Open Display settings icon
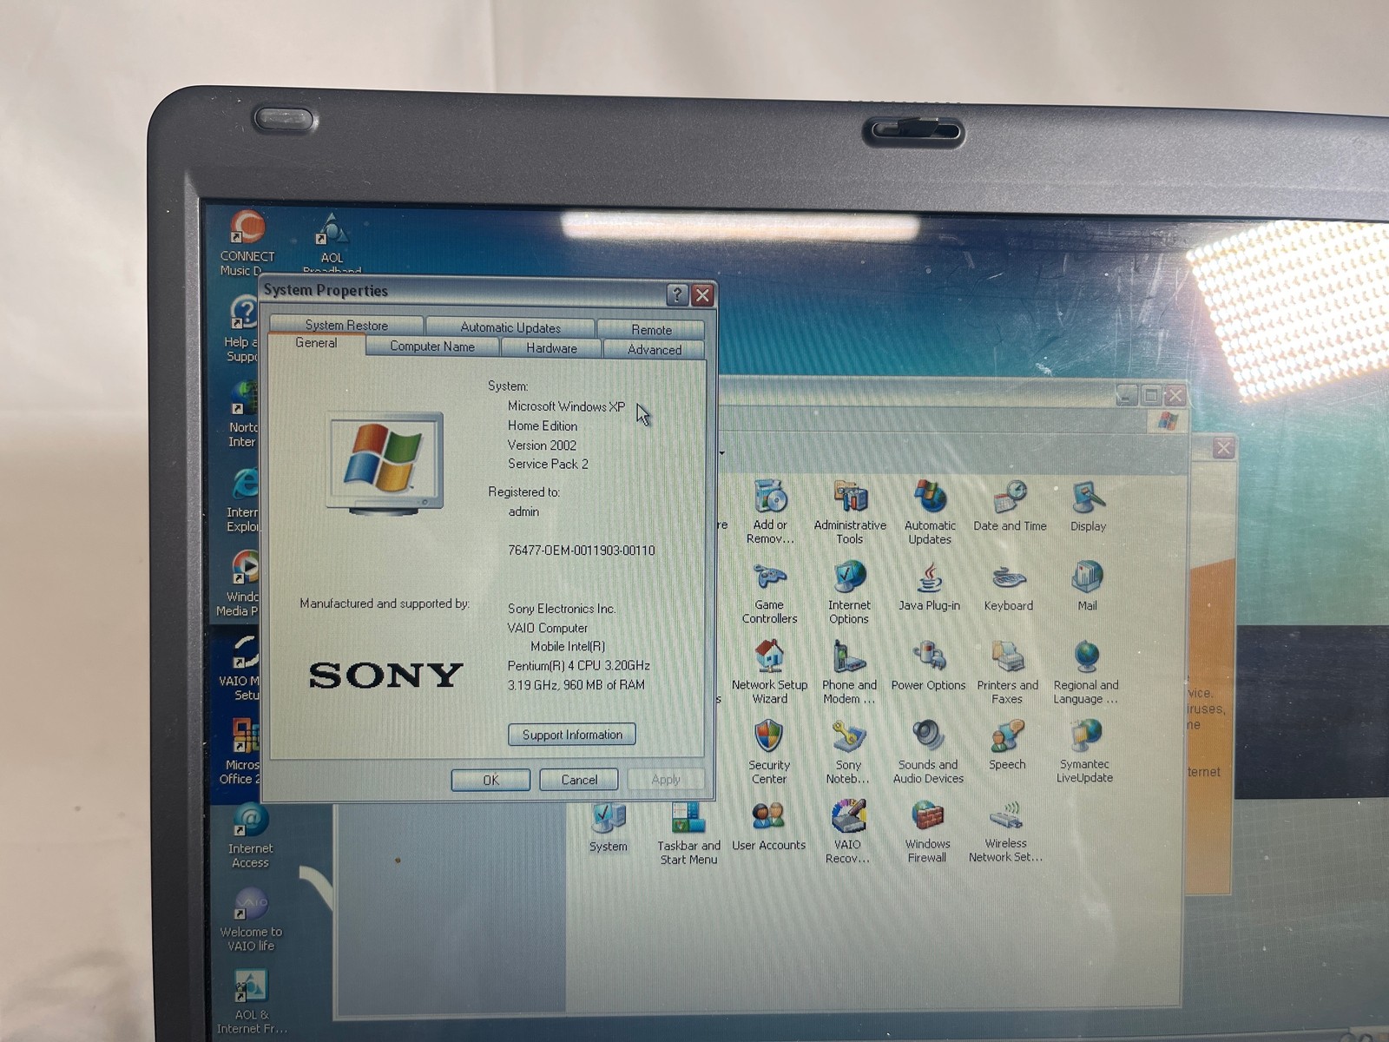 click(1088, 506)
